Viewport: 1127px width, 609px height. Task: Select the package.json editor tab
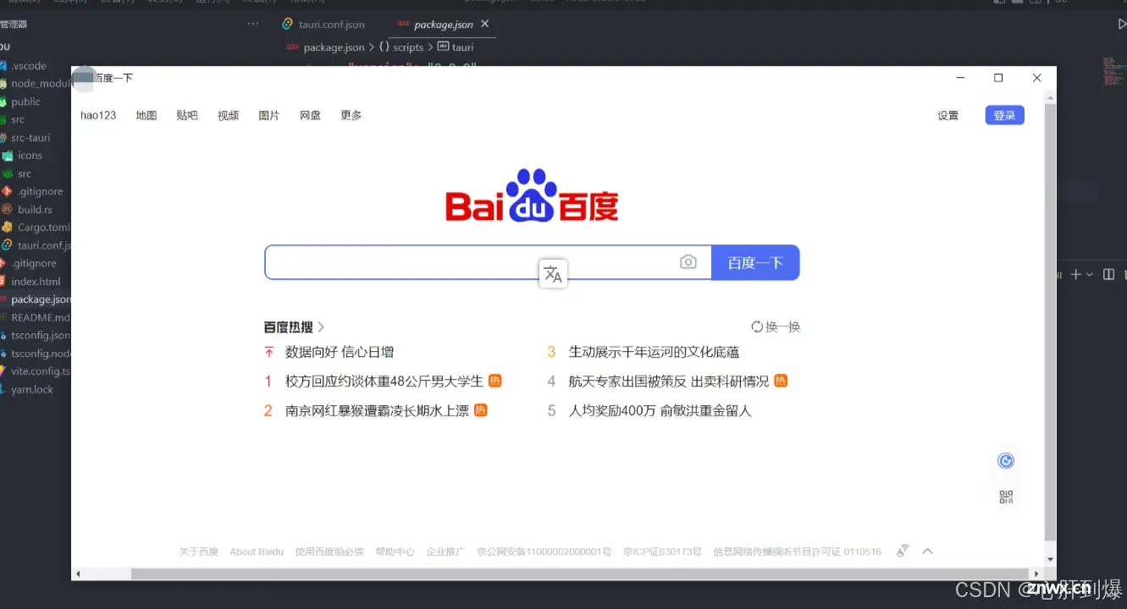coord(443,25)
